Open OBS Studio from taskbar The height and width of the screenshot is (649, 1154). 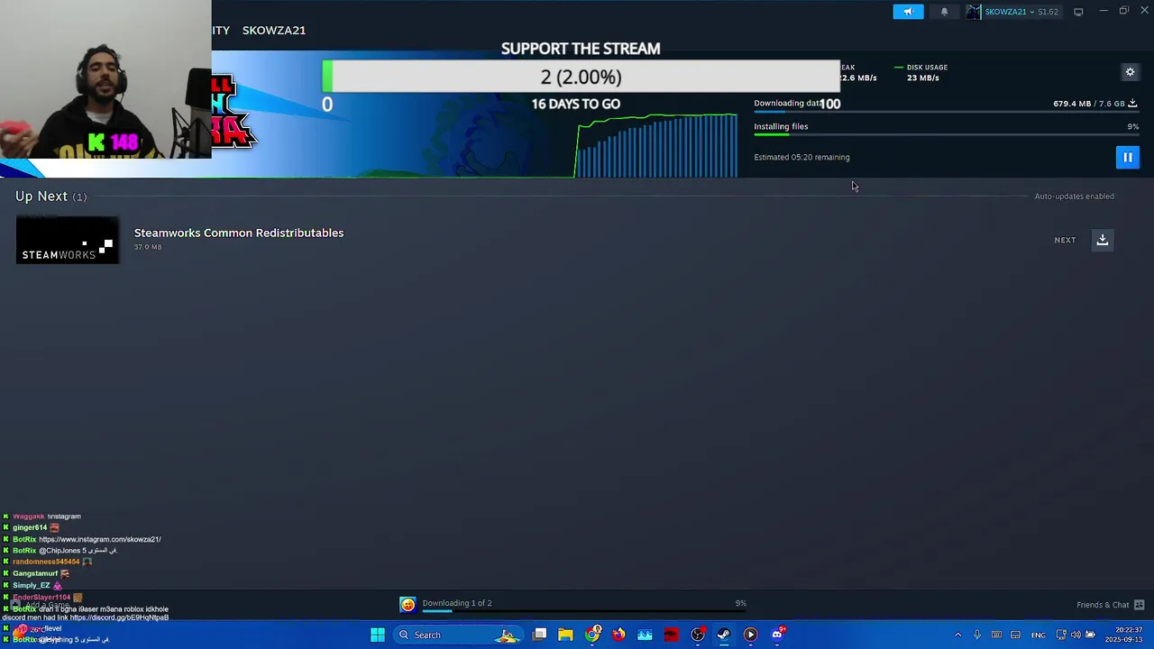click(698, 635)
